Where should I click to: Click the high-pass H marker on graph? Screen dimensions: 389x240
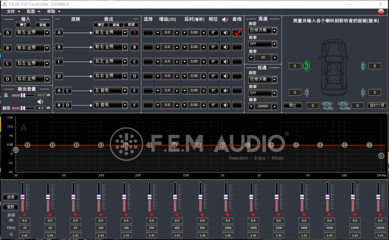(16, 150)
